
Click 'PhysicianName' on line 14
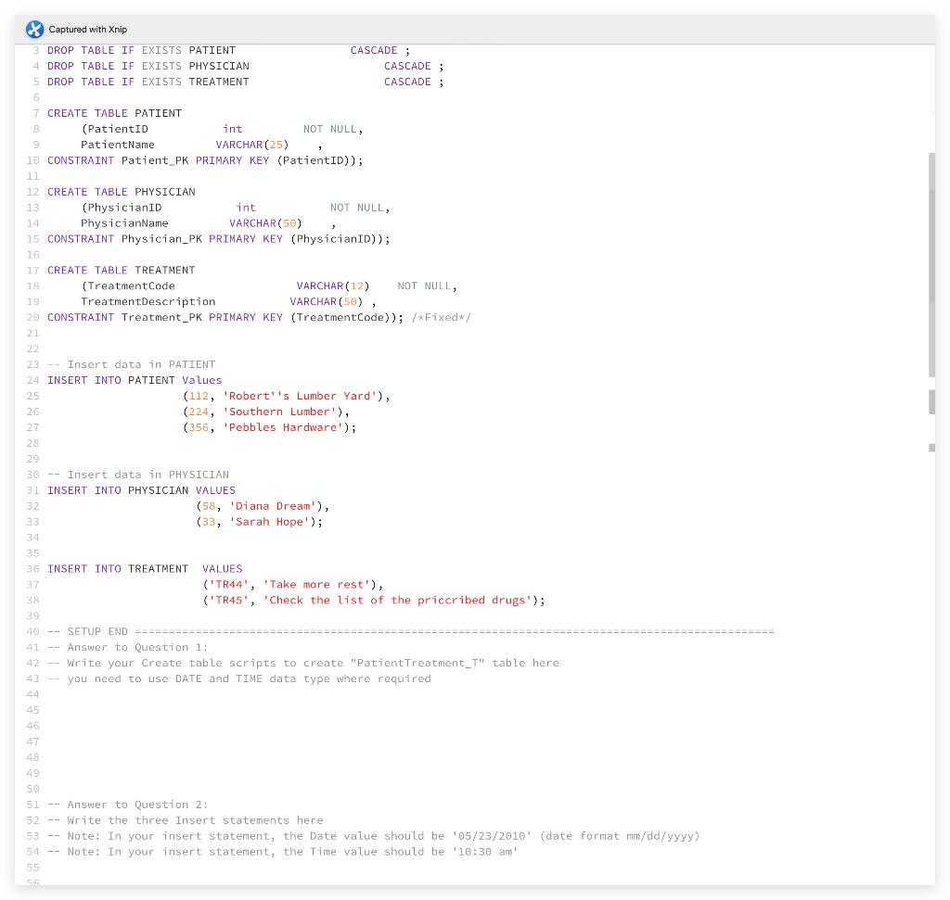pos(125,223)
